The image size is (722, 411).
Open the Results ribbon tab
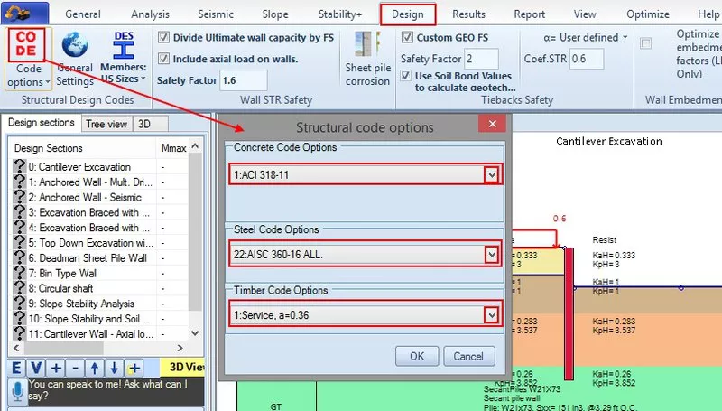(x=468, y=14)
